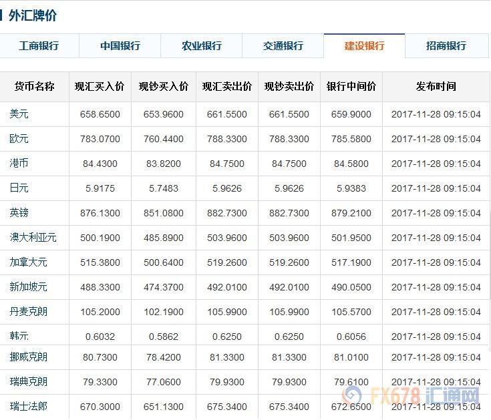The width and height of the screenshot is (491, 420).
Task: Click the 货币名称 column header
Action: [x=35, y=86]
